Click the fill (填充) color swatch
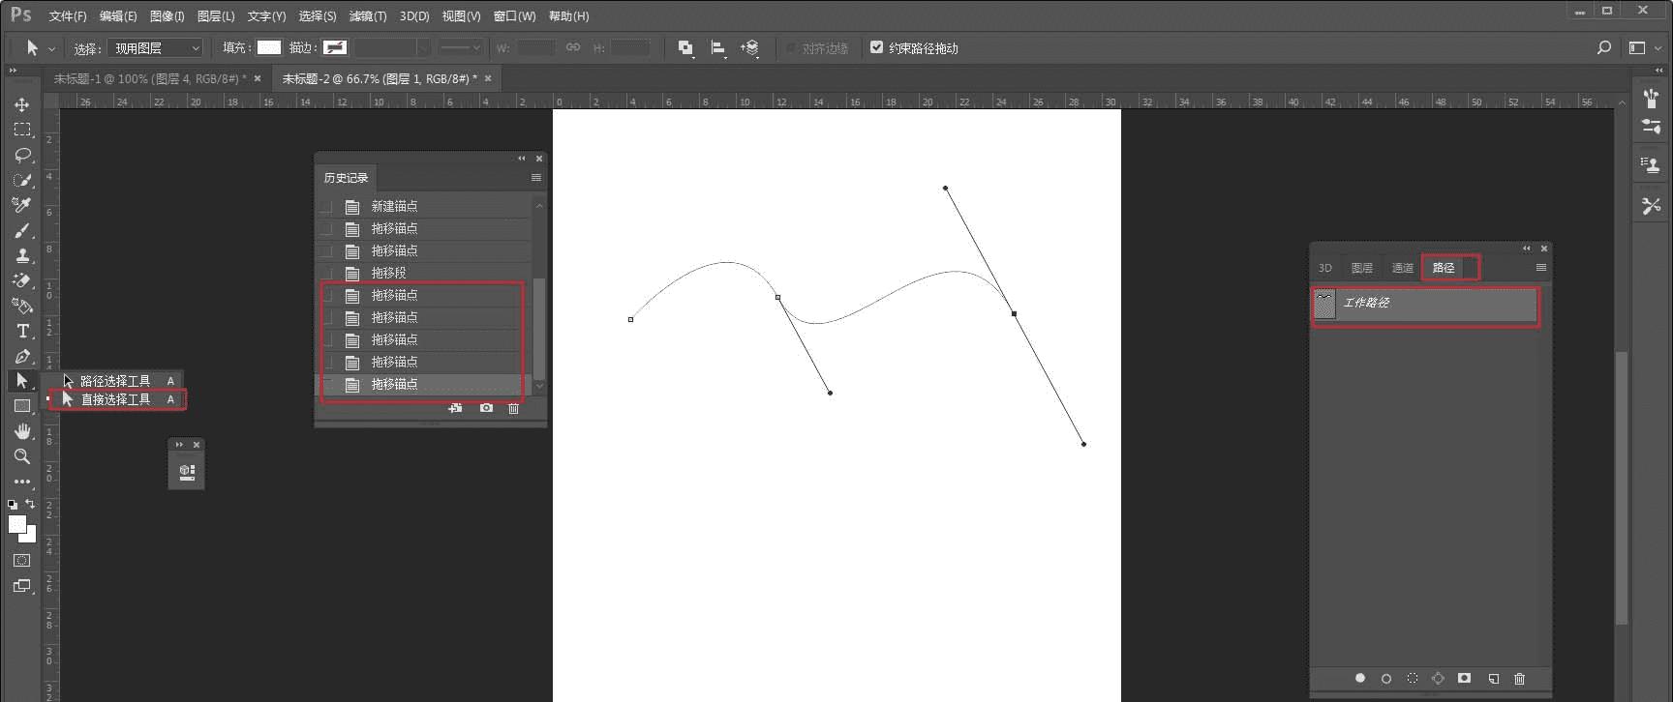The width and height of the screenshot is (1673, 702). [x=269, y=47]
